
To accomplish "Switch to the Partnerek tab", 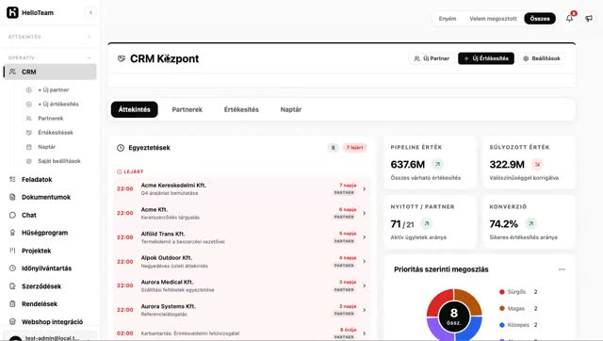I will tap(187, 109).
